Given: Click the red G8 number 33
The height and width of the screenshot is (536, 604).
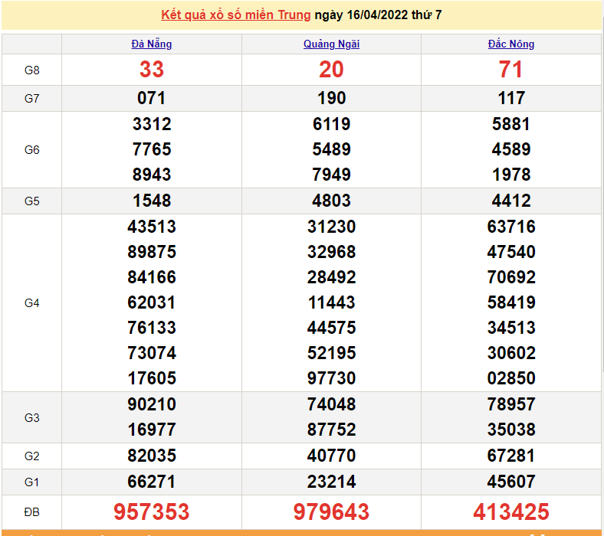Looking at the screenshot, I should (152, 70).
